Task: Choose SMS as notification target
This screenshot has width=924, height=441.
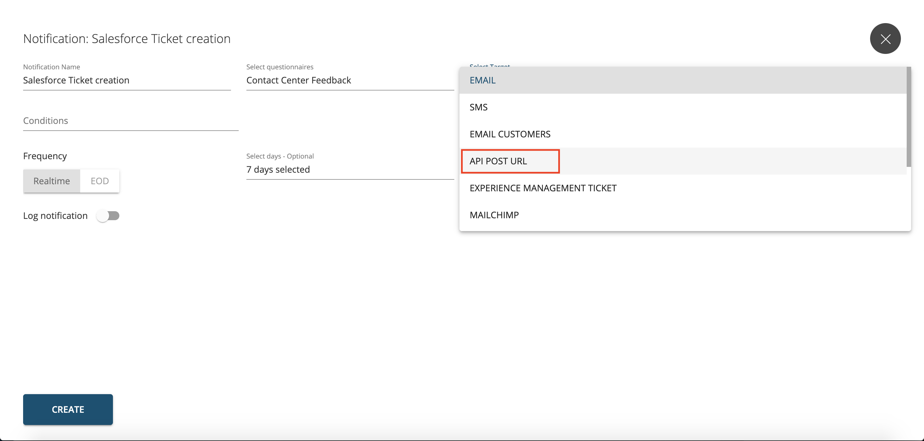Action: tap(683, 107)
